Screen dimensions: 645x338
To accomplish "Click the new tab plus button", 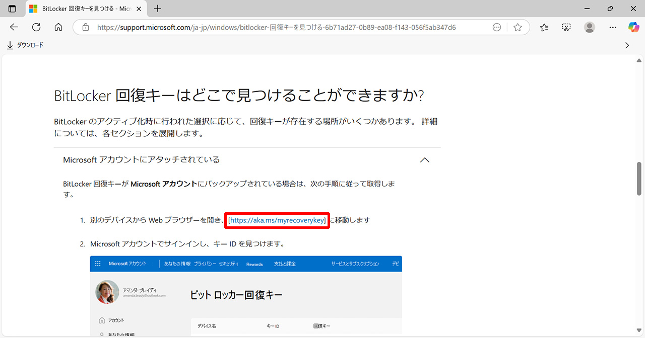I will [x=158, y=9].
